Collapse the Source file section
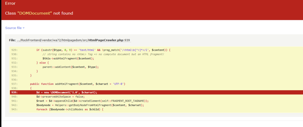The width and height of the screenshot is (303, 127). point(13,28)
